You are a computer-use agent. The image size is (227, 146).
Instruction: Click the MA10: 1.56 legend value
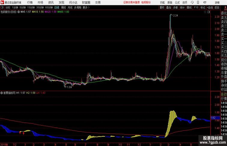point(38,12)
